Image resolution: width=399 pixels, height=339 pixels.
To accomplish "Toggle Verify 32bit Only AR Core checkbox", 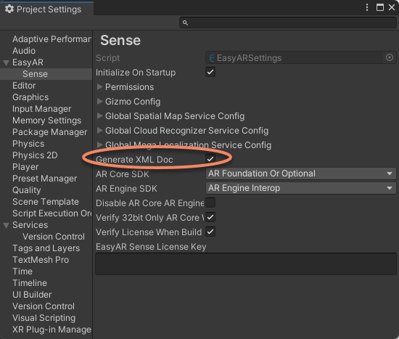I will click(210, 217).
